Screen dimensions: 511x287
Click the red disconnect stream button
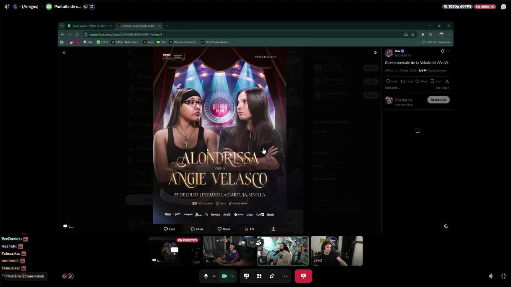(x=303, y=276)
